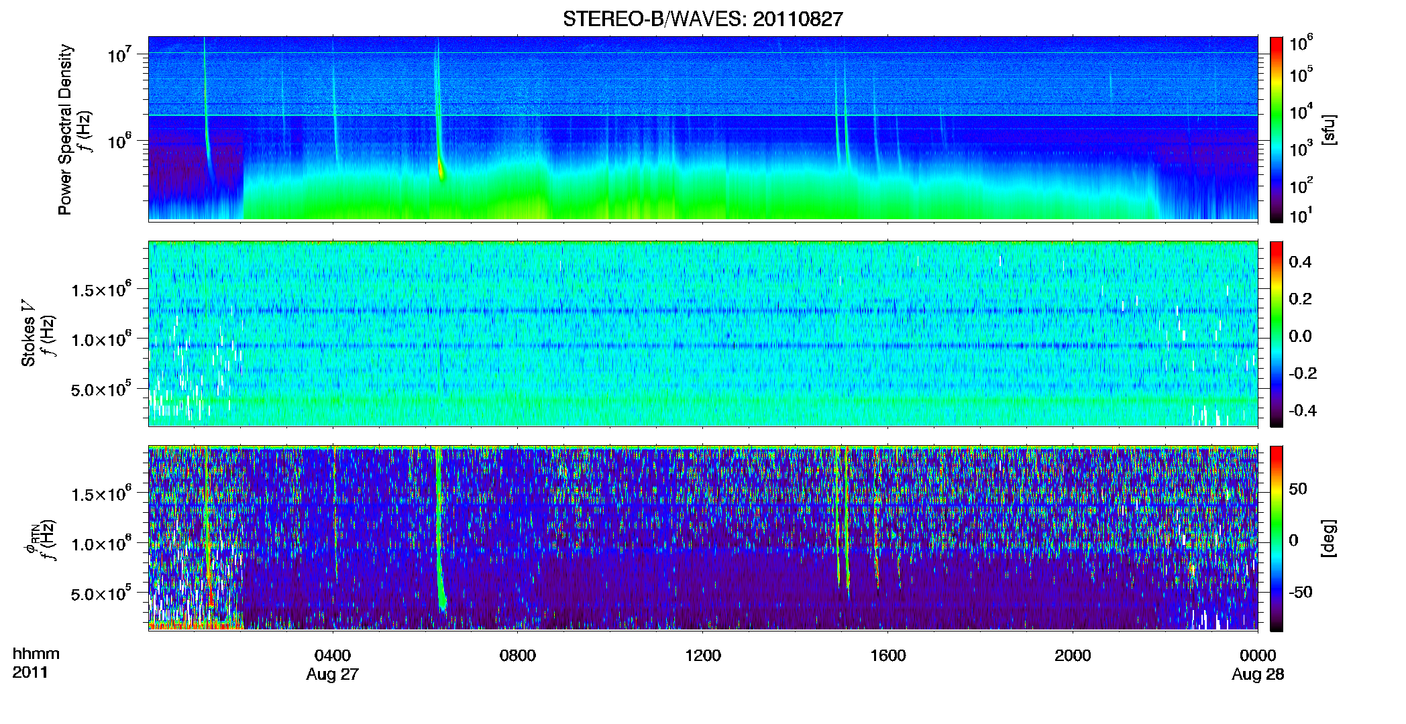Click the 0.4 tick on Stokes V colorbar
Screen dimensions: 1406x724
[x=1300, y=262]
